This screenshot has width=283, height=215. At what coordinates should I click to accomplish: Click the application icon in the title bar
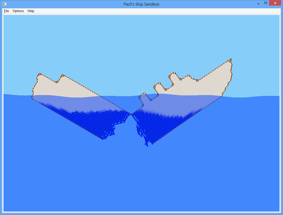point(5,4)
